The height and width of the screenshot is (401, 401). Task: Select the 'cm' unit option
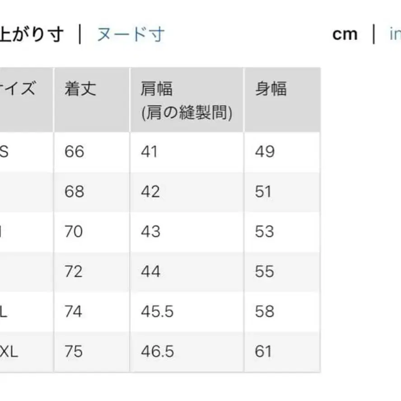345,33
